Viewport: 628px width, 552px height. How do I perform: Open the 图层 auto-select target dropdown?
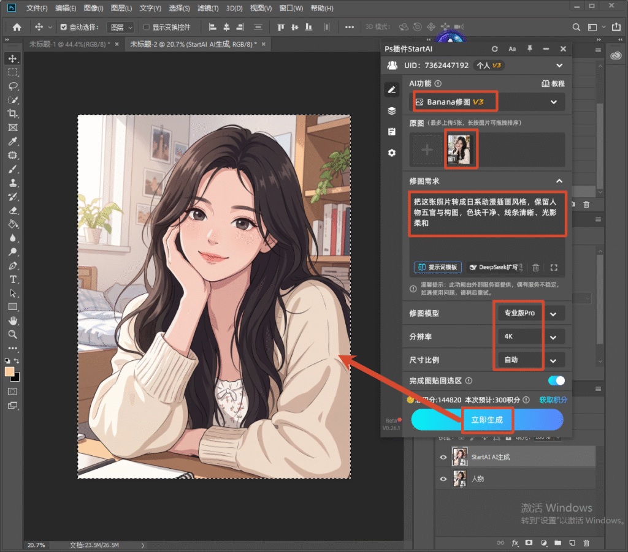coord(121,27)
